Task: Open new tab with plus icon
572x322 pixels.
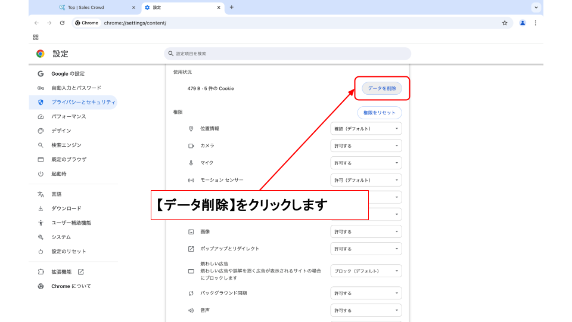Action: pyautogui.click(x=232, y=7)
